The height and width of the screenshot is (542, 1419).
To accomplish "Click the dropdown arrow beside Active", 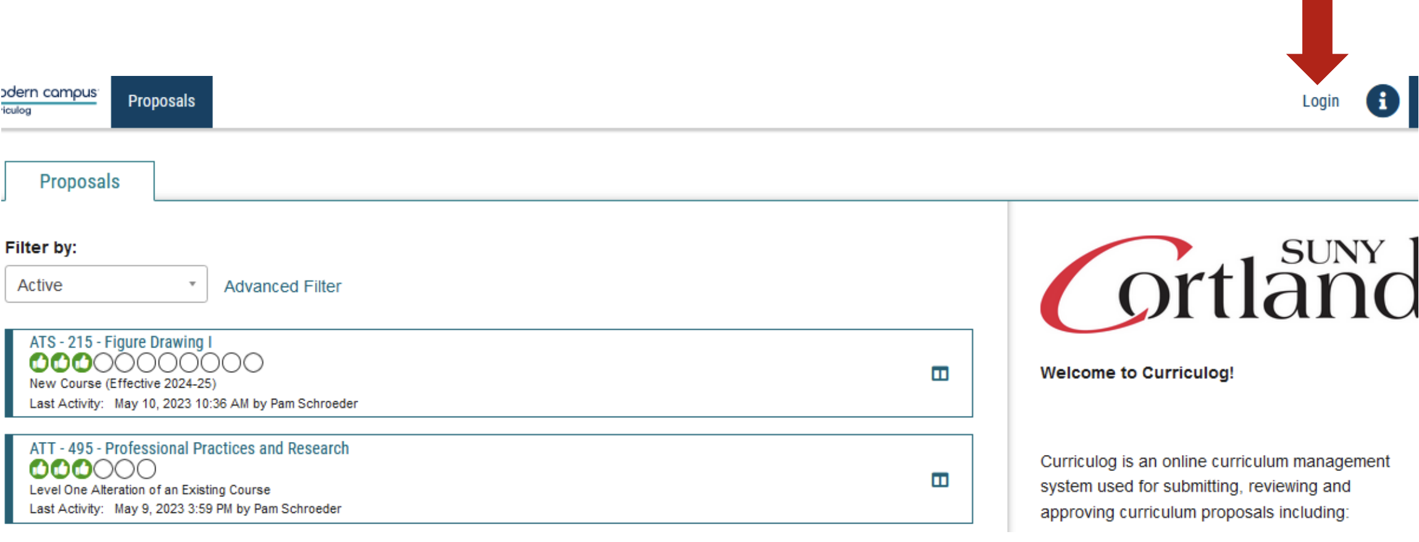I will pos(191,284).
